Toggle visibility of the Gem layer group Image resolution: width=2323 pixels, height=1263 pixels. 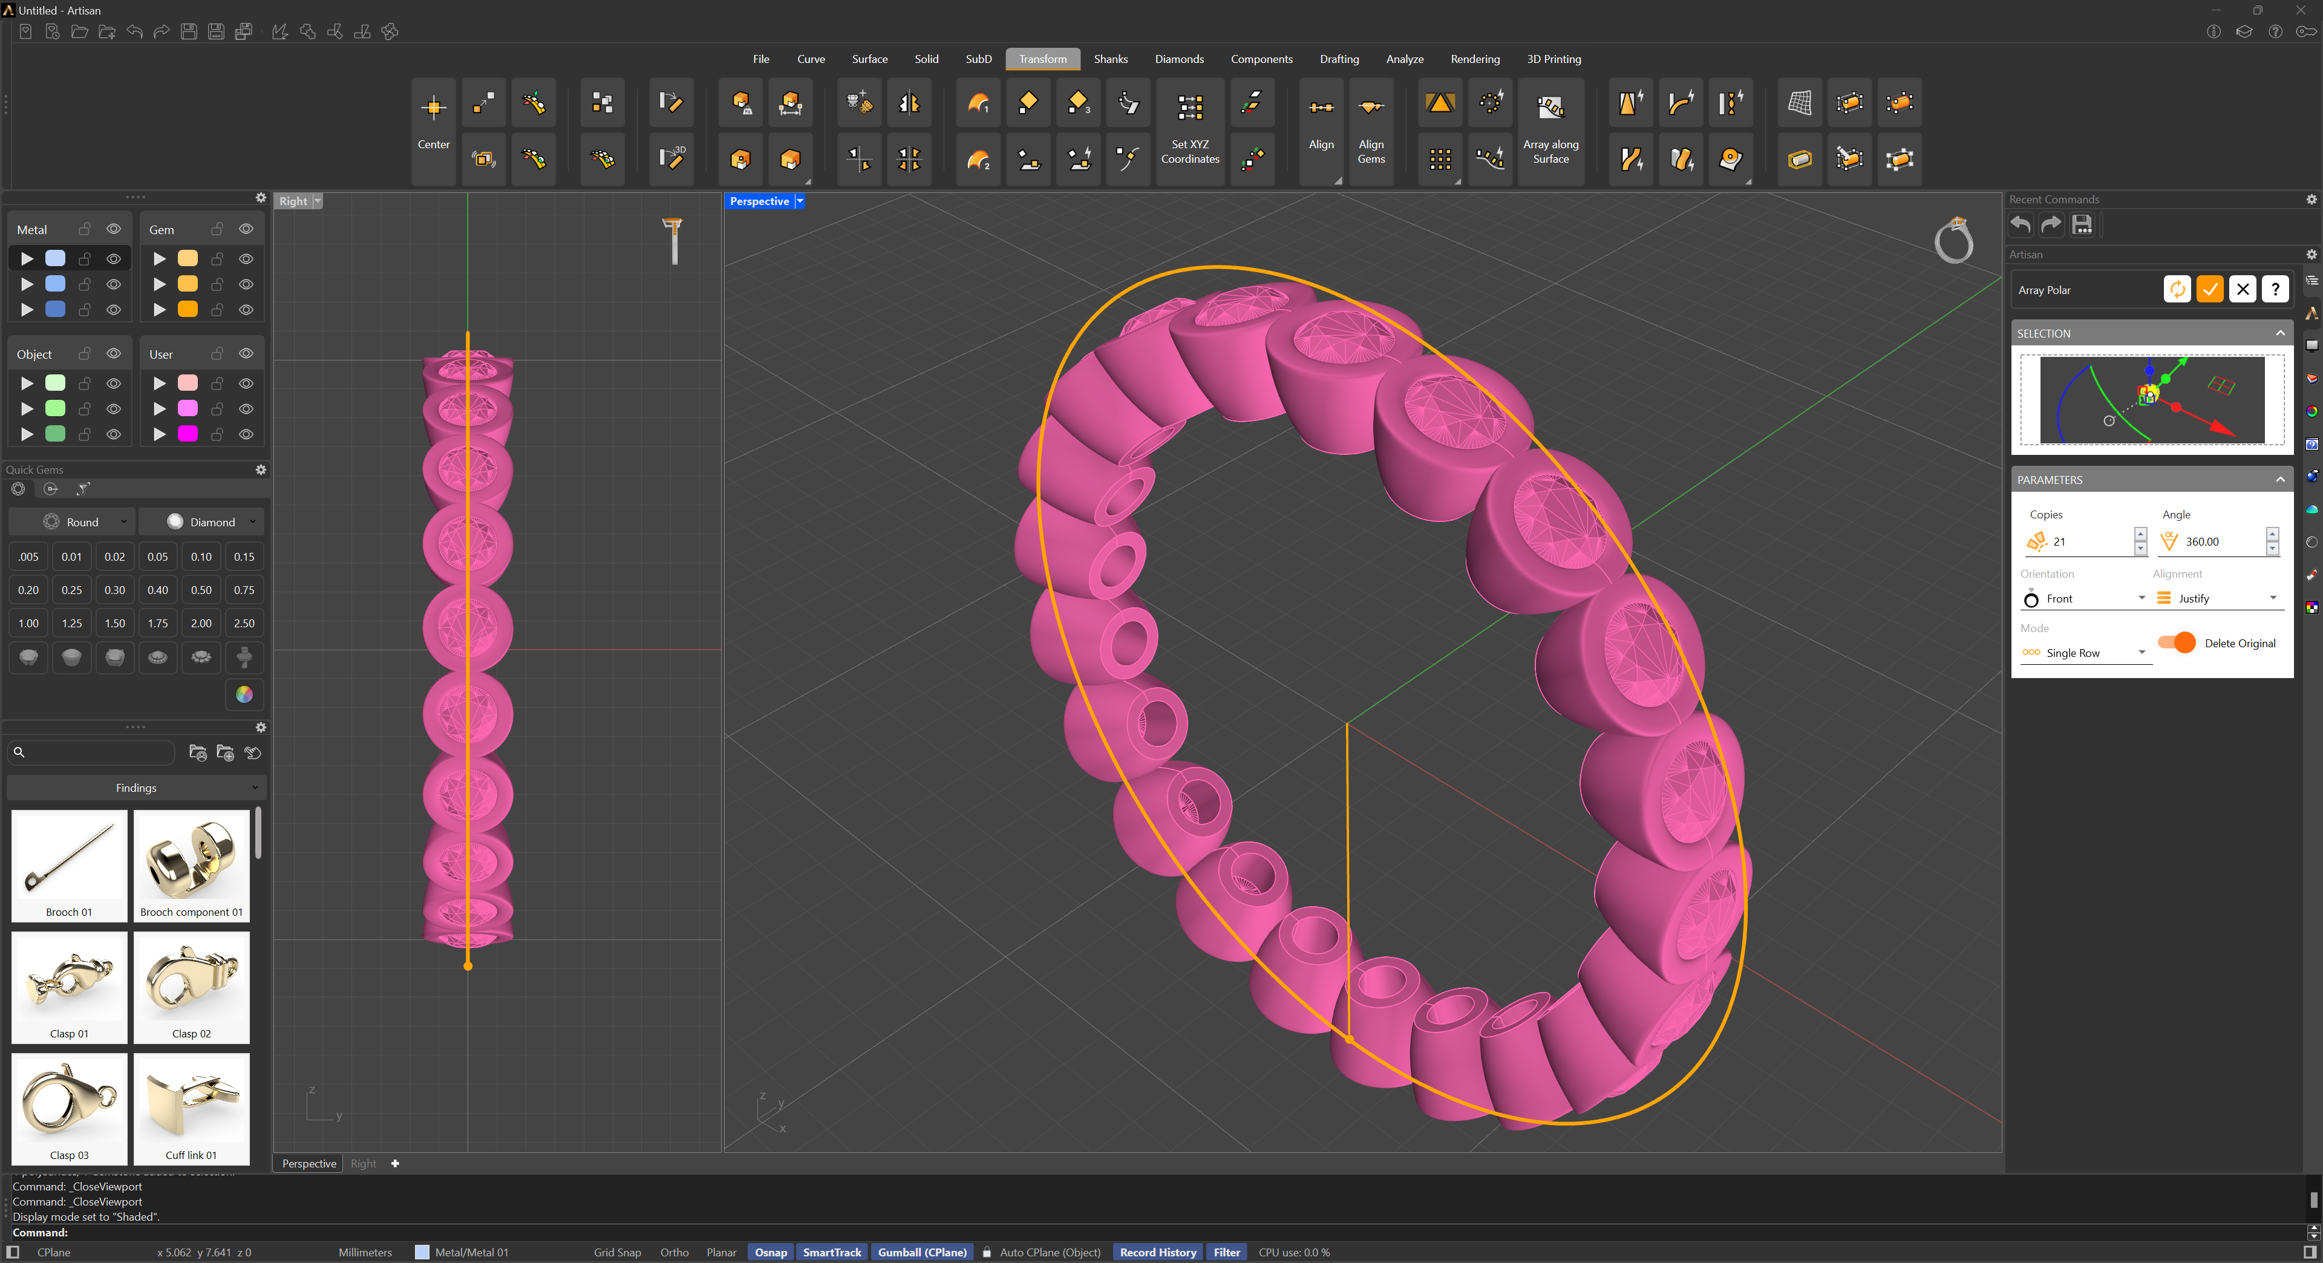pos(246,229)
